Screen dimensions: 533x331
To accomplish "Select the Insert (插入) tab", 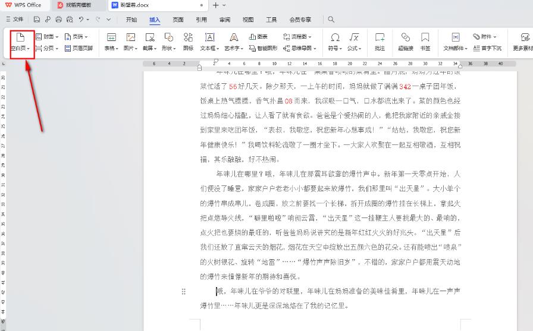I will pyautogui.click(x=155, y=20).
